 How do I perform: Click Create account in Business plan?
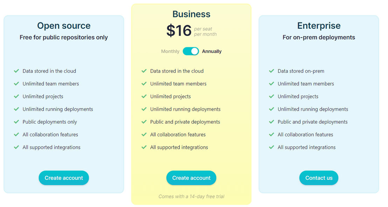191,178
